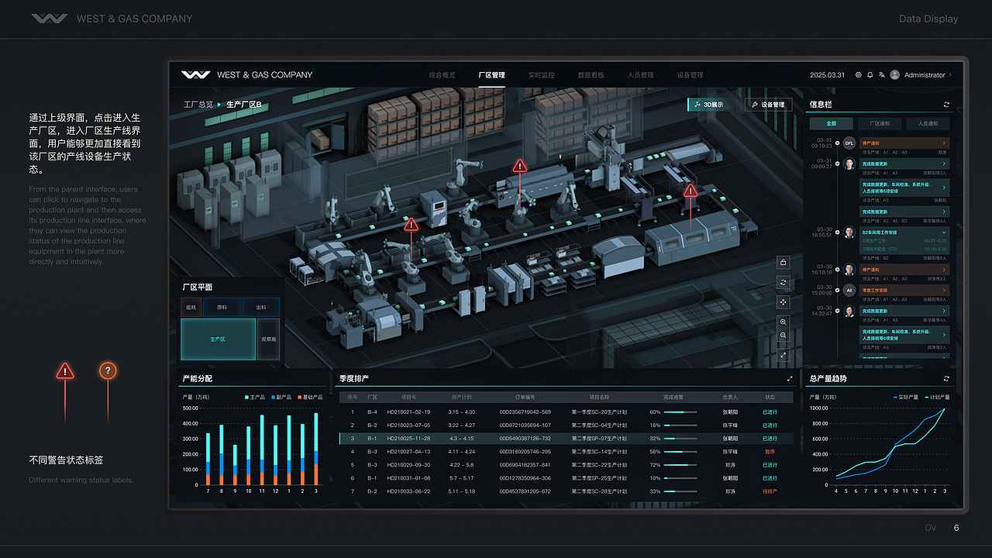This screenshot has width=992, height=558.
Task: Filter notices by 厂区通知
Action: (880, 123)
